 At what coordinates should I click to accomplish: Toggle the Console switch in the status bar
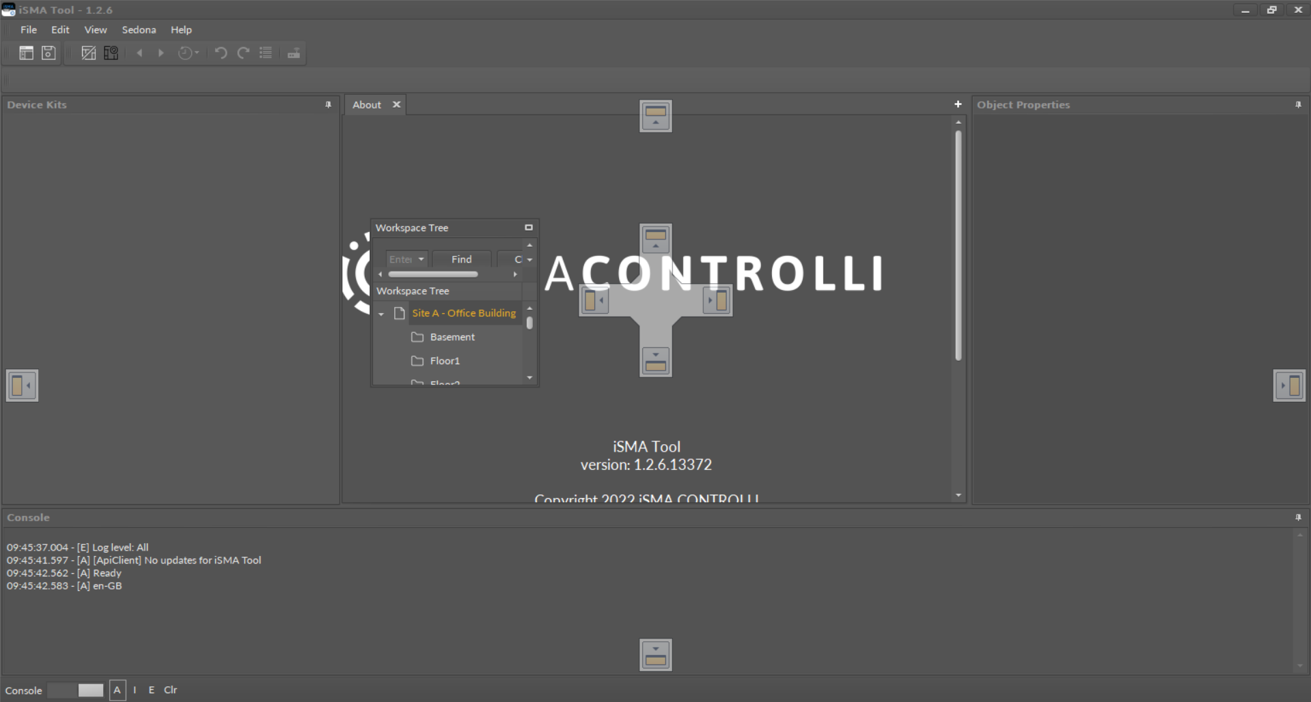pyautogui.click(x=77, y=690)
